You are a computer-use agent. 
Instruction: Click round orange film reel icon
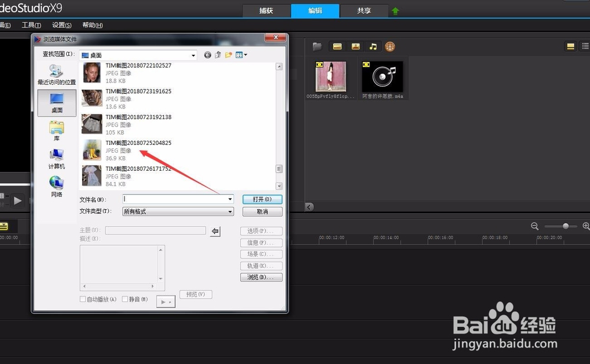390,47
